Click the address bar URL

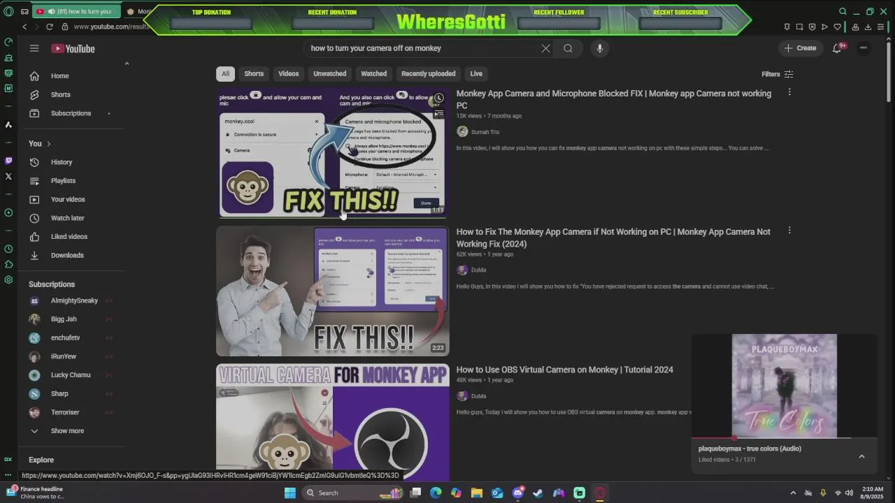click(x=110, y=27)
